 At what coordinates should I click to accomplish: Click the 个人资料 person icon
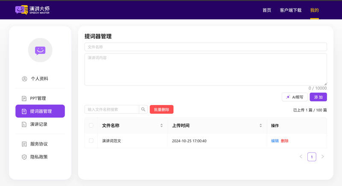24,79
